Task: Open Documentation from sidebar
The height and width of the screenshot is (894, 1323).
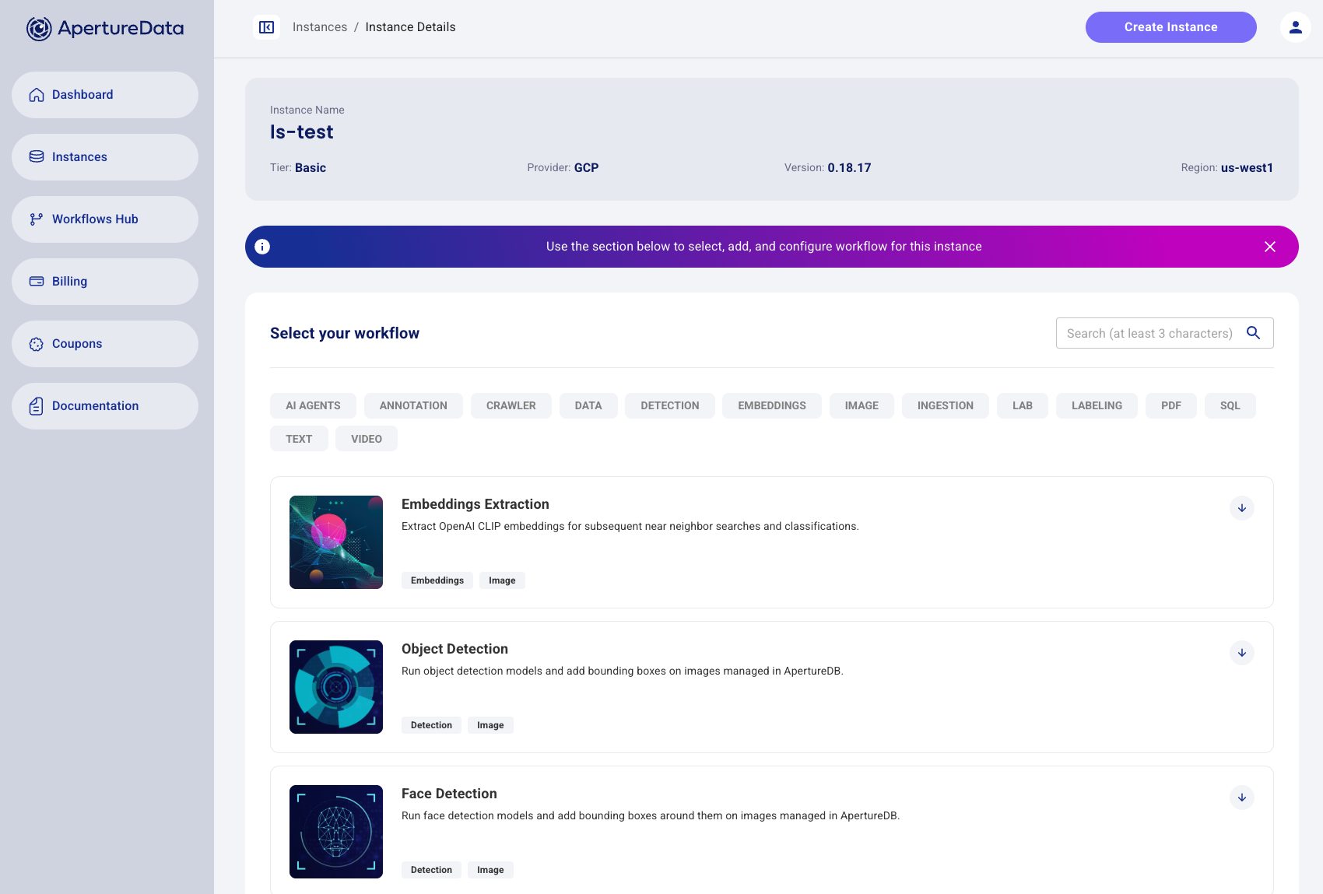Action: pos(105,406)
